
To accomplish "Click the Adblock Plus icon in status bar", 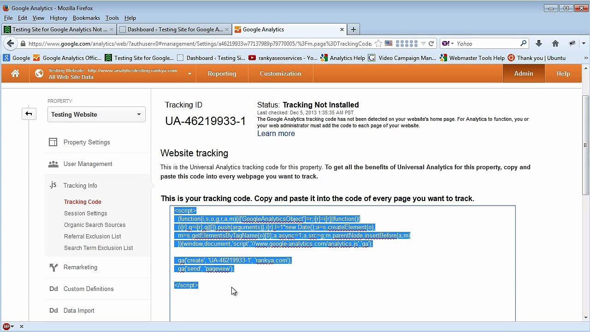I will [6, 326].
